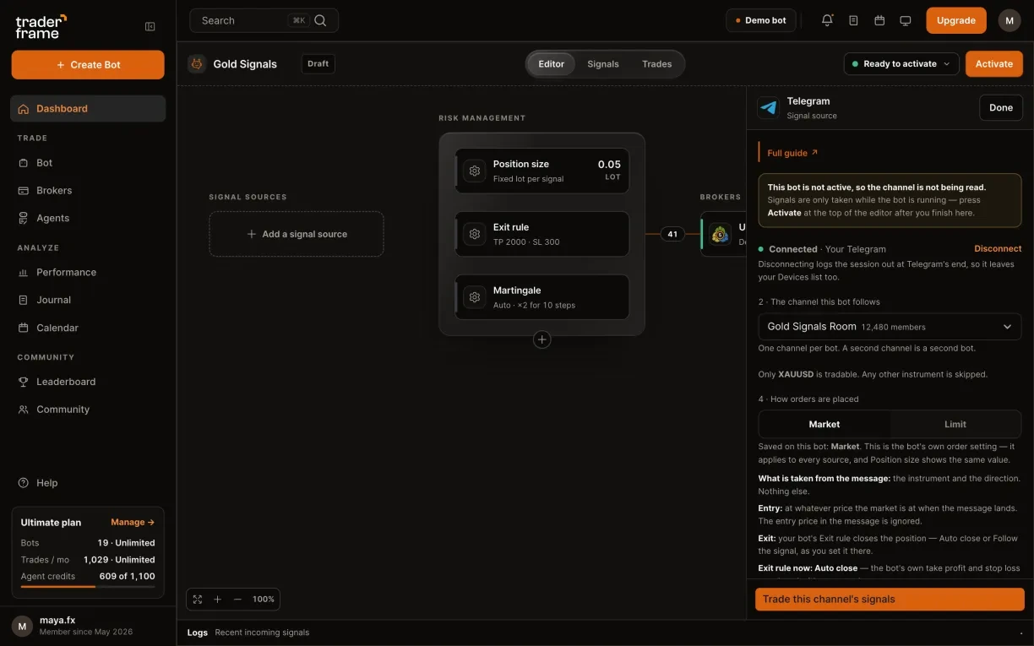1034x646 pixels.
Task: Collapse the sidebar using the panel icon
Action: pos(150,26)
